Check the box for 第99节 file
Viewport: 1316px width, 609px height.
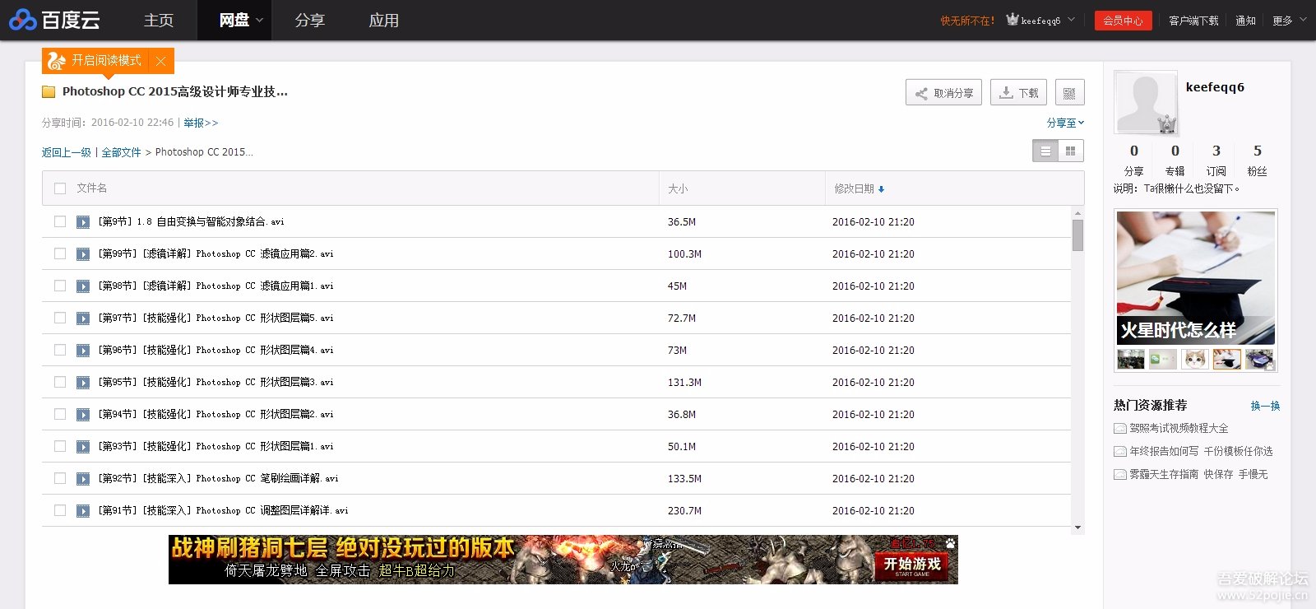tap(59, 253)
